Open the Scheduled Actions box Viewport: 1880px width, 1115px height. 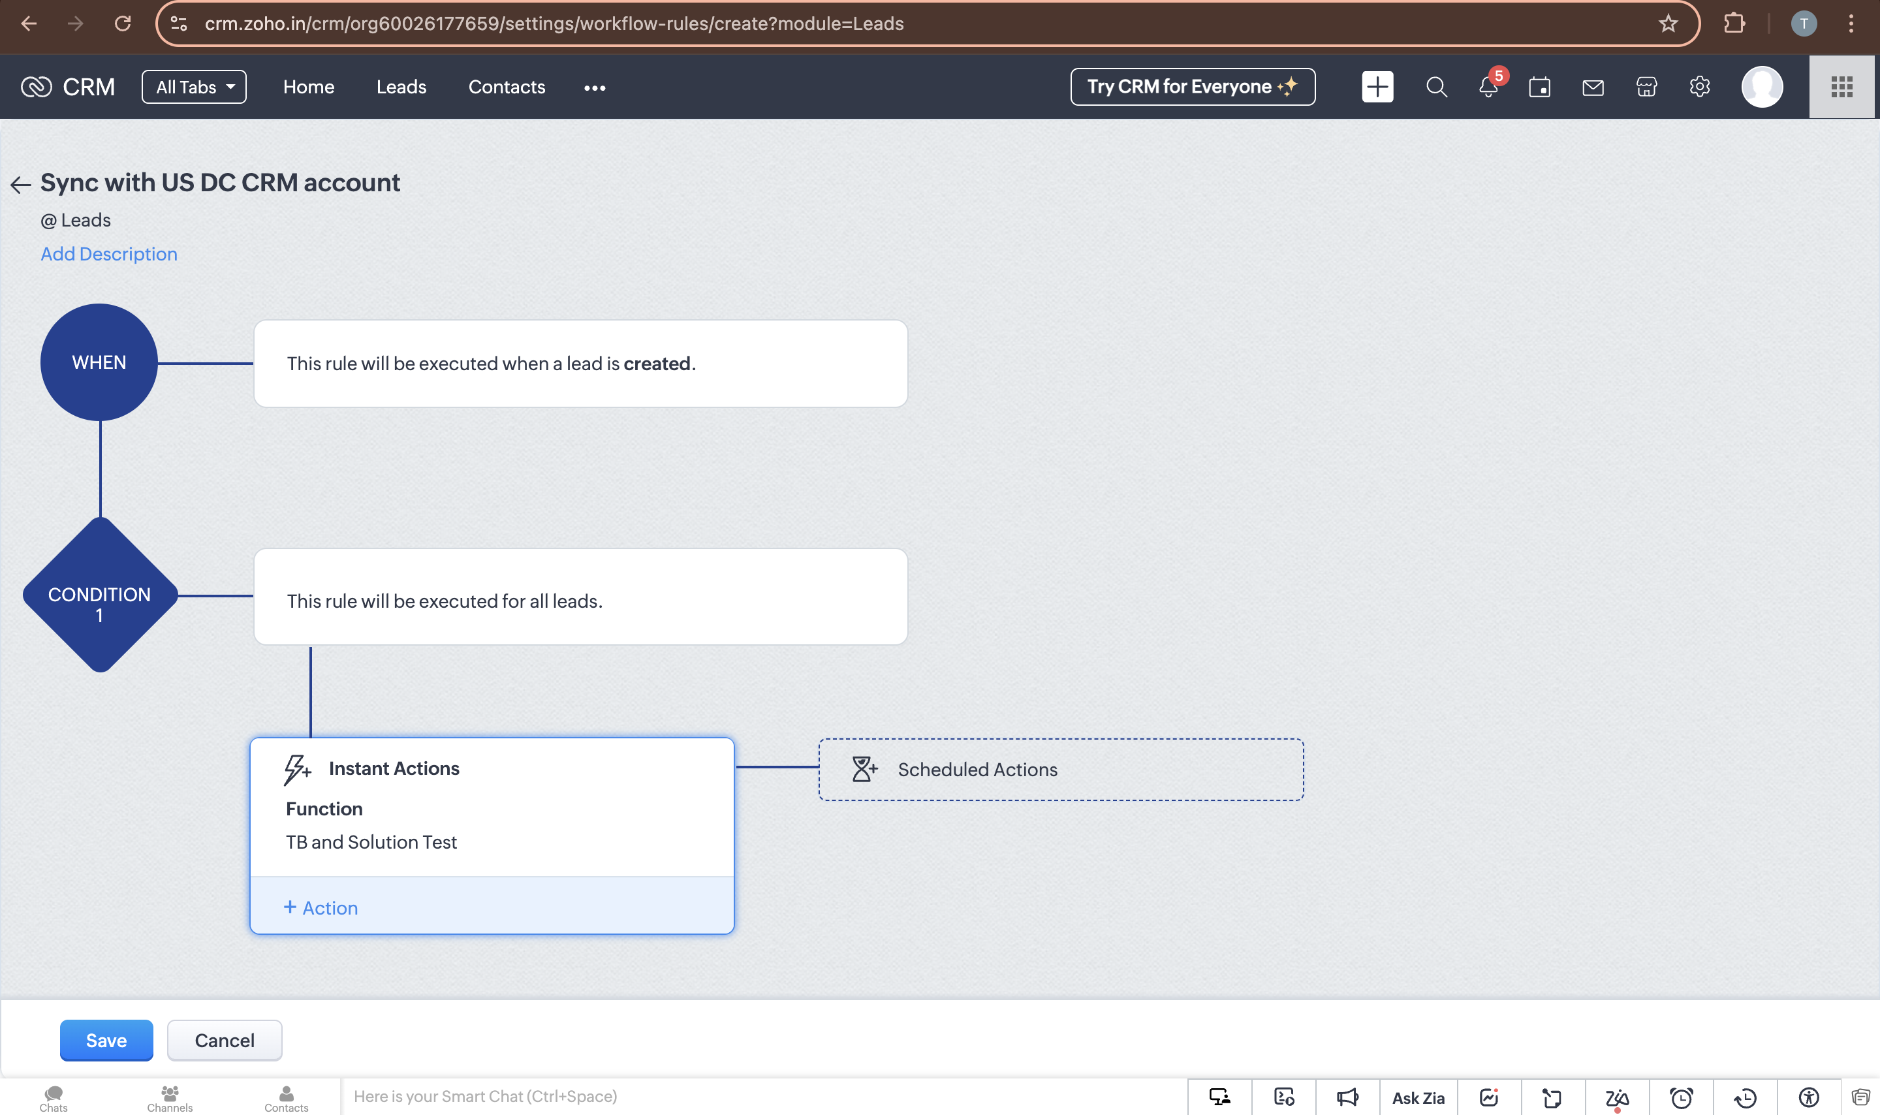[x=1060, y=770]
